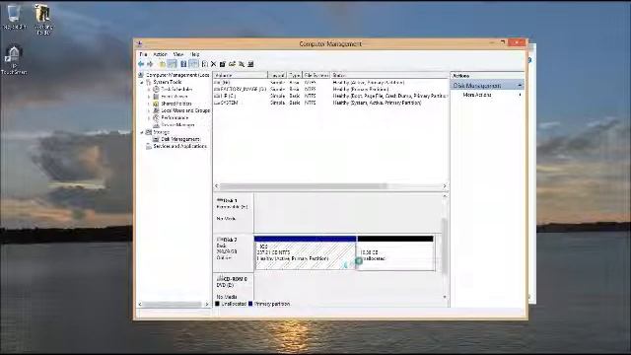The width and height of the screenshot is (631, 355).
Task: Click the volume list horizontal scrollbar
Action: pyautogui.click(x=304, y=186)
